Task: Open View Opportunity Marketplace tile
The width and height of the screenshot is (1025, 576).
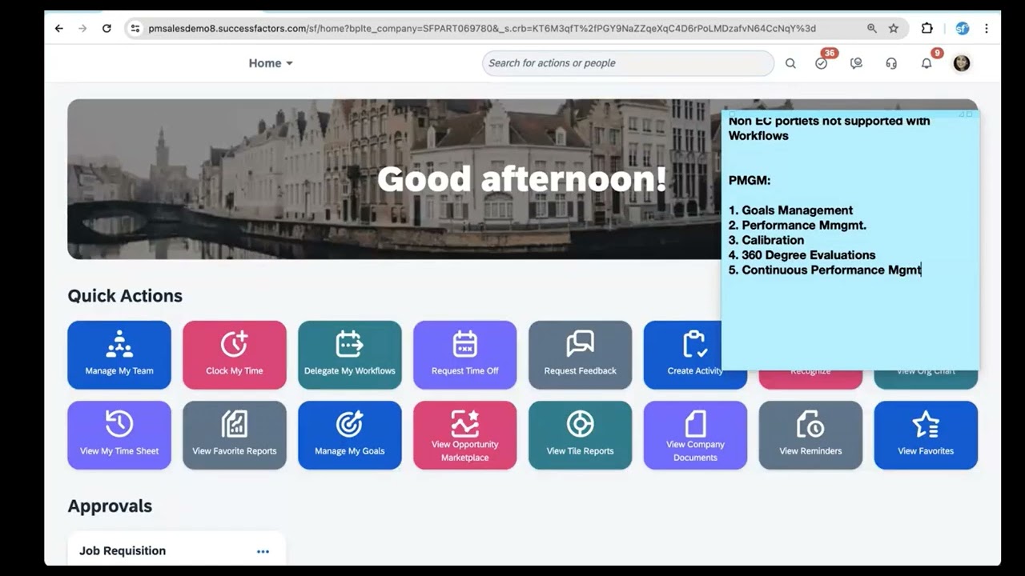Action: tap(465, 435)
